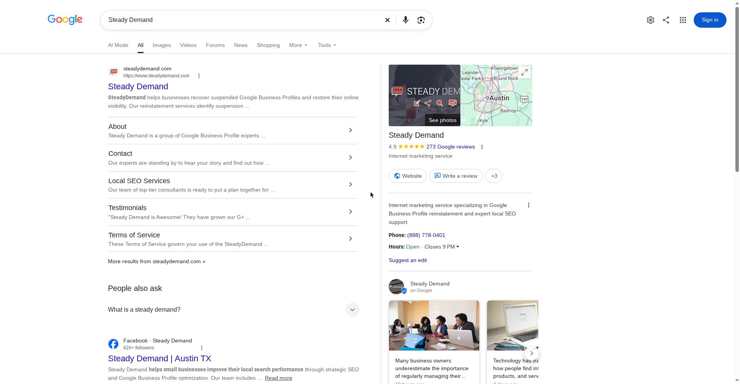Open options menu for the Facebook result
This screenshot has width=740, height=384.
202,348
